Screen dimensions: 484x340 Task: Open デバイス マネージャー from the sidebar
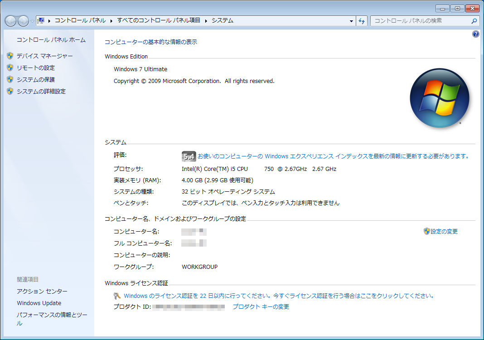coord(45,56)
